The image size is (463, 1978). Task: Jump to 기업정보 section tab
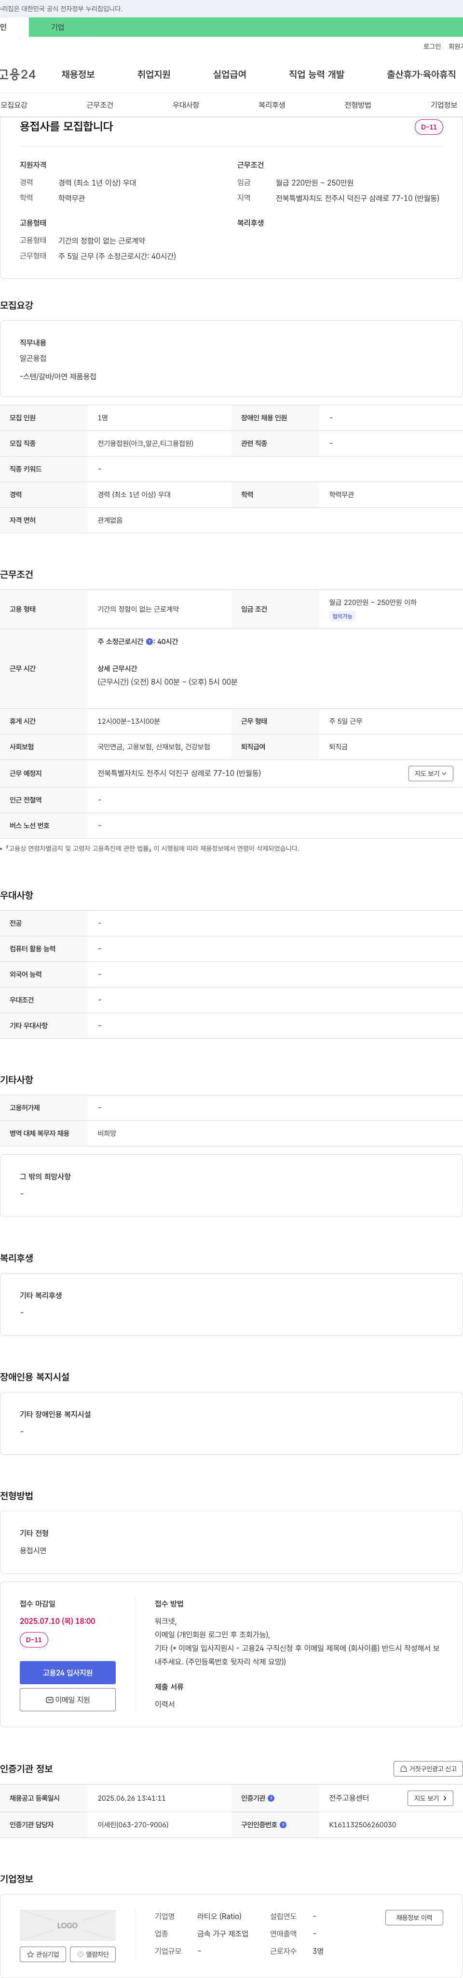(x=444, y=105)
